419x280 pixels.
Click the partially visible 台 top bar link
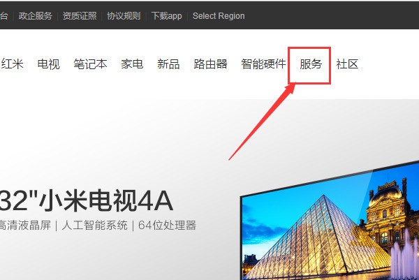[4, 16]
